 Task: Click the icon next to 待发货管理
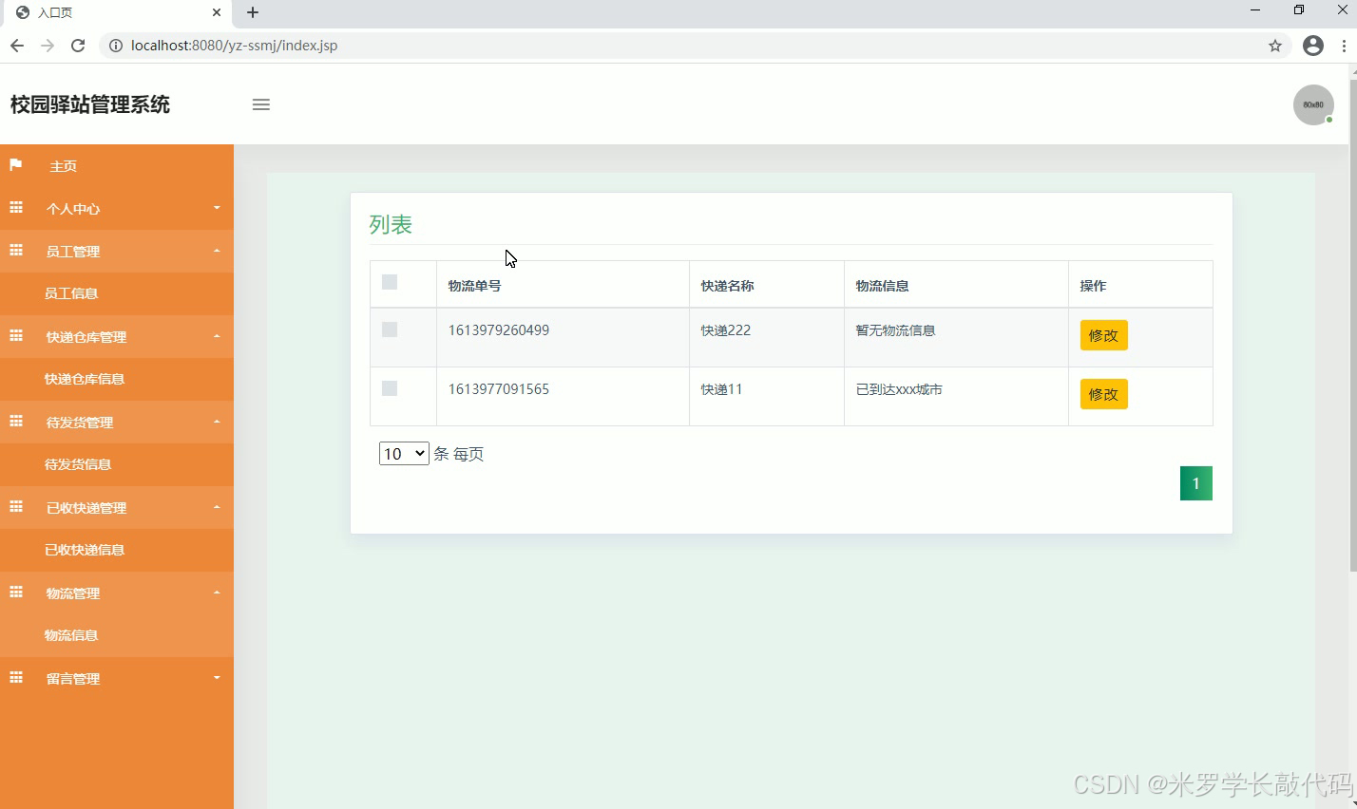click(x=15, y=422)
